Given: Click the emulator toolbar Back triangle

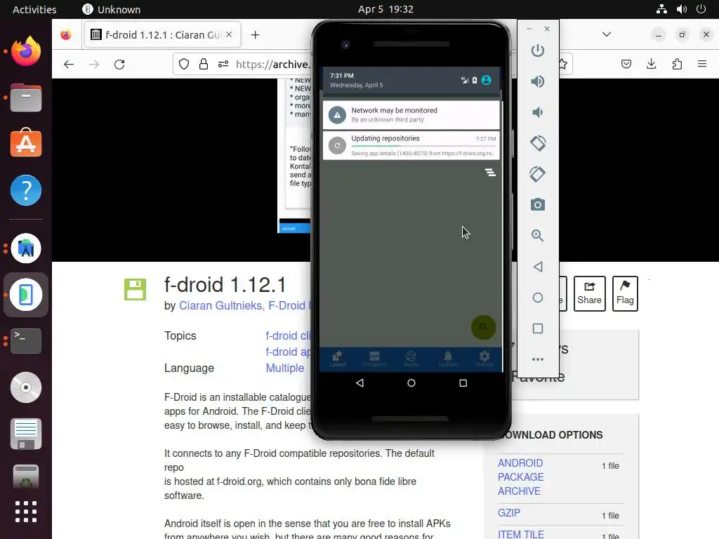Looking at the screenshot, I should click(x=537, y=267).
